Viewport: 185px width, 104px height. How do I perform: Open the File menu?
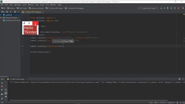click(2, 5)
